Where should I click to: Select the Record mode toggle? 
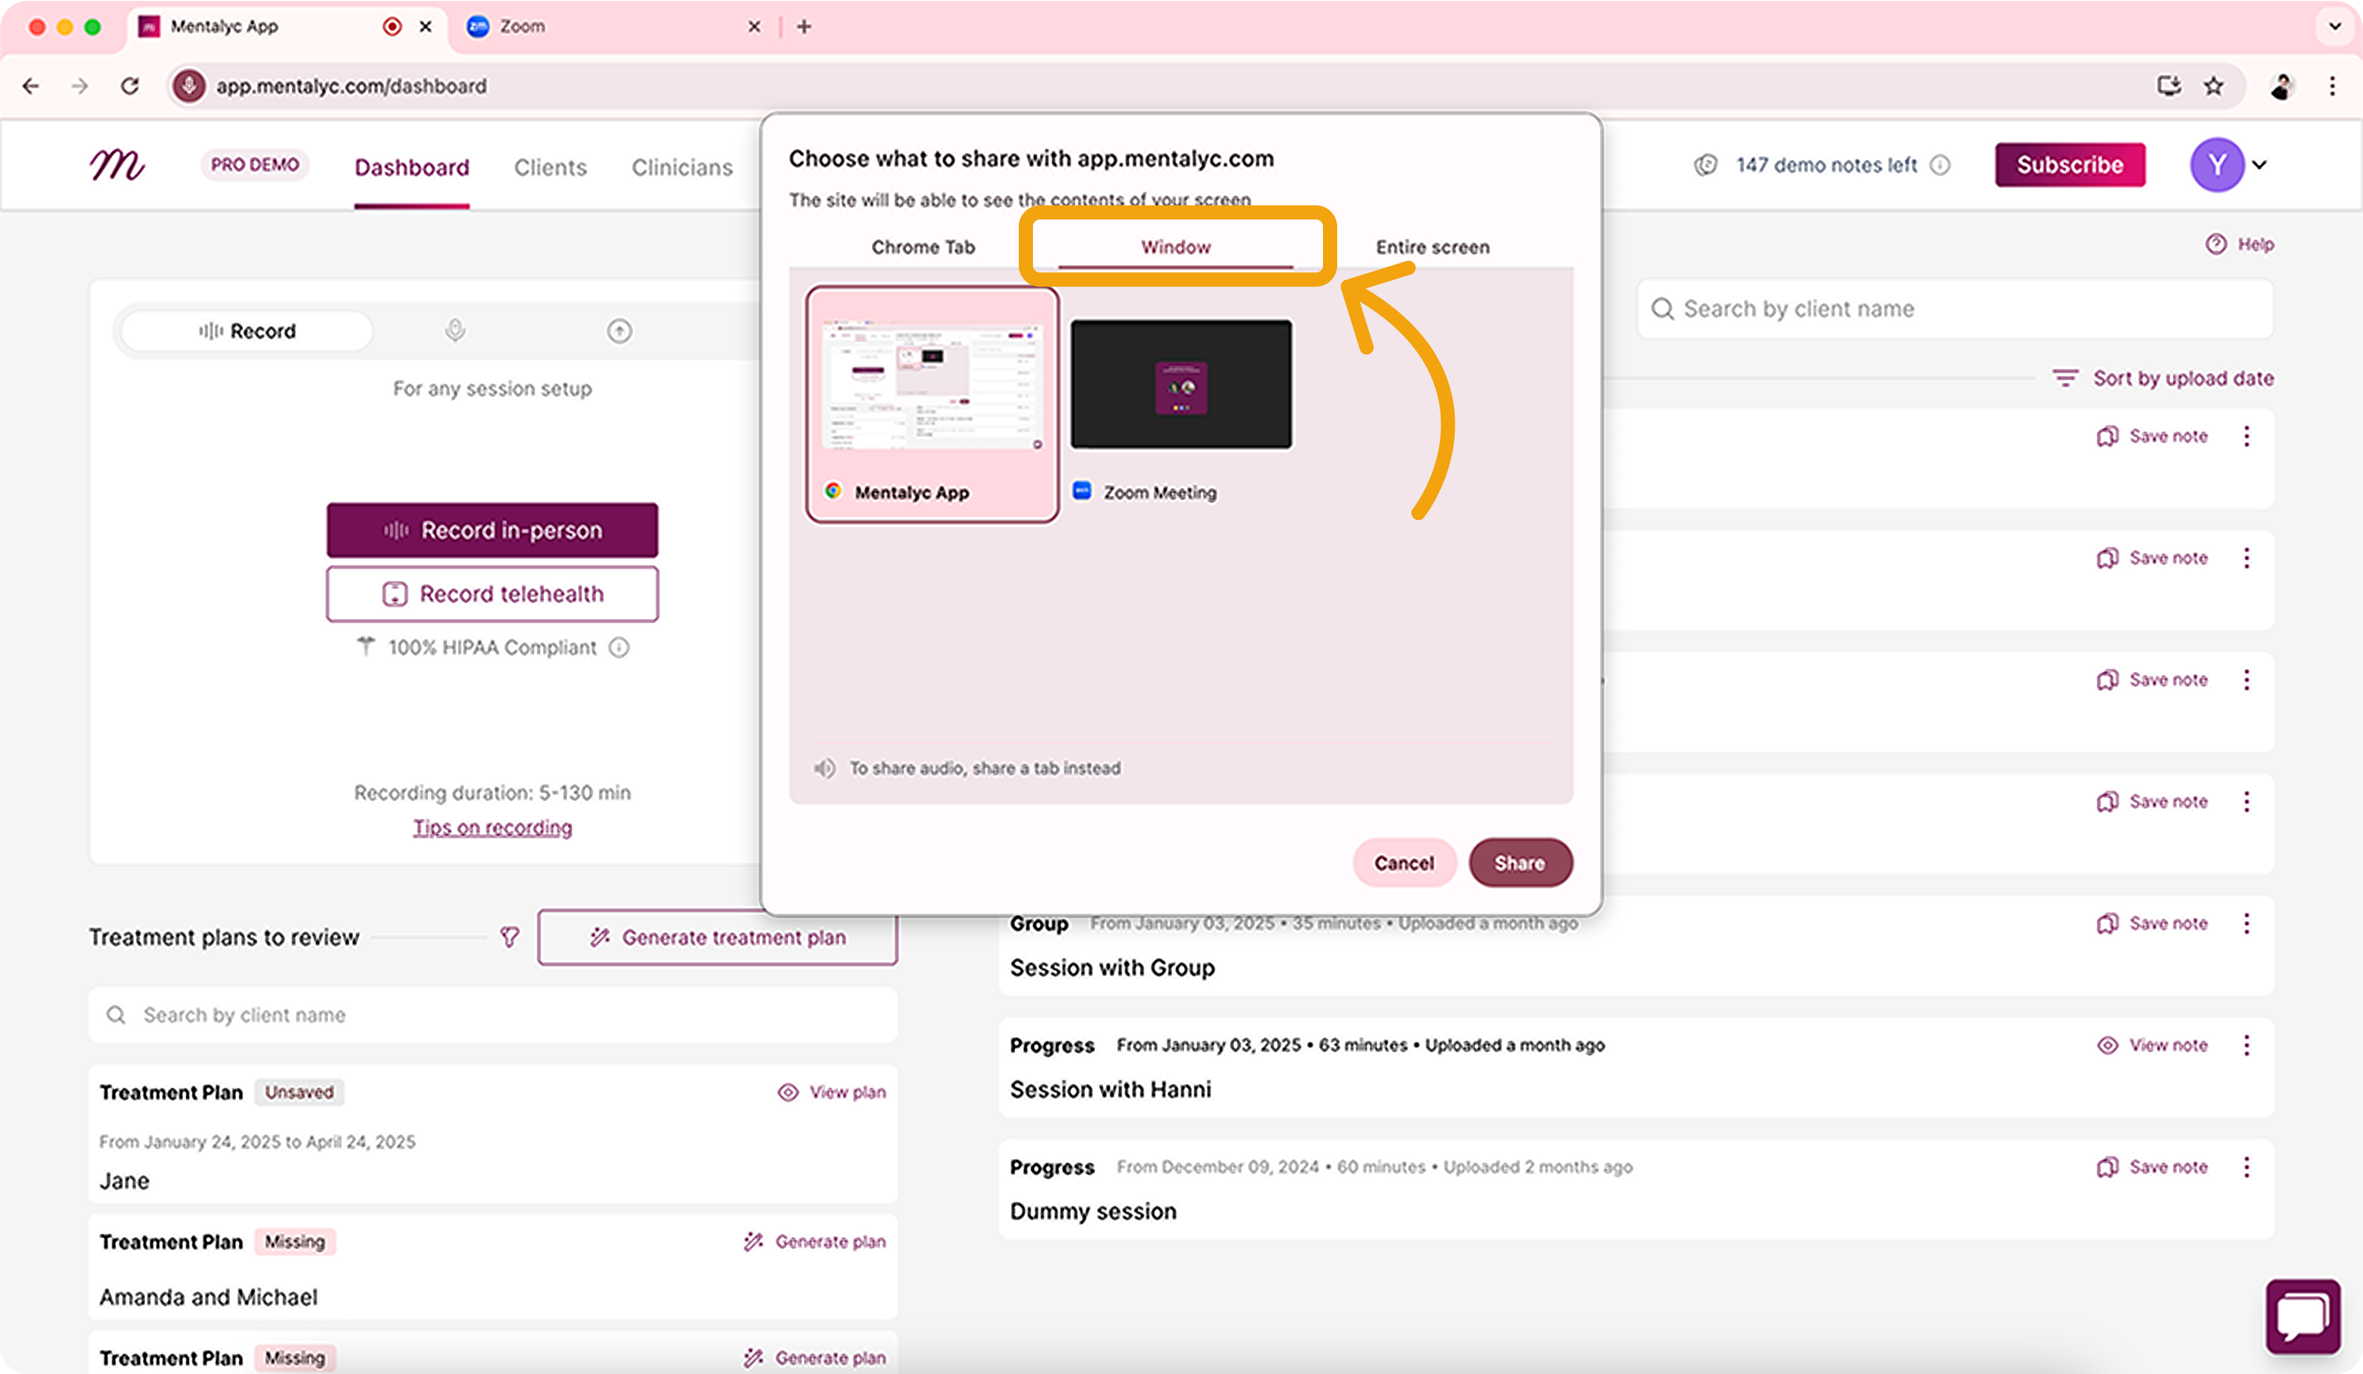point(248,331)
